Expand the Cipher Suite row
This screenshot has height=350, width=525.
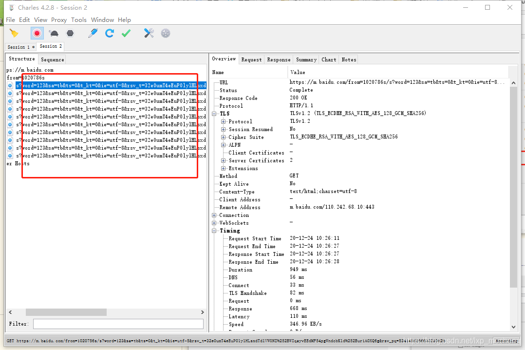pyautogui.click(x=224, y=137)
